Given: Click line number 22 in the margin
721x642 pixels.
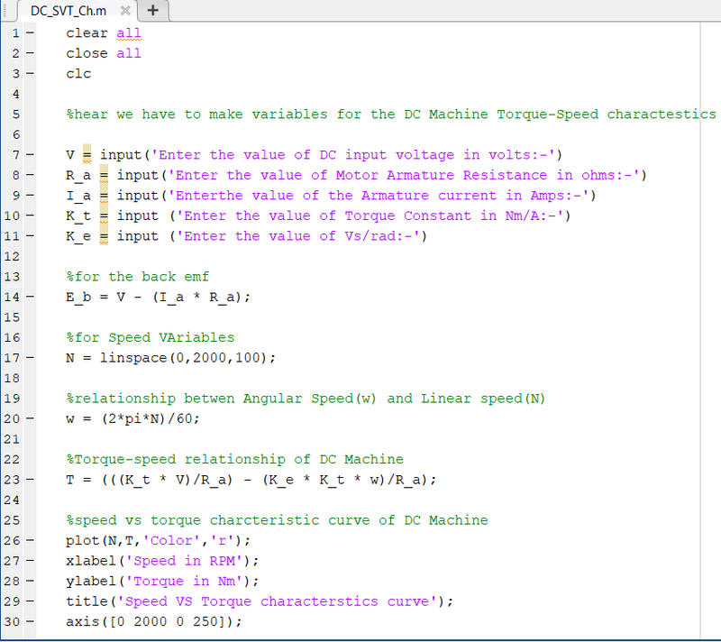Looking at the screenshot, I should point(13,459).
